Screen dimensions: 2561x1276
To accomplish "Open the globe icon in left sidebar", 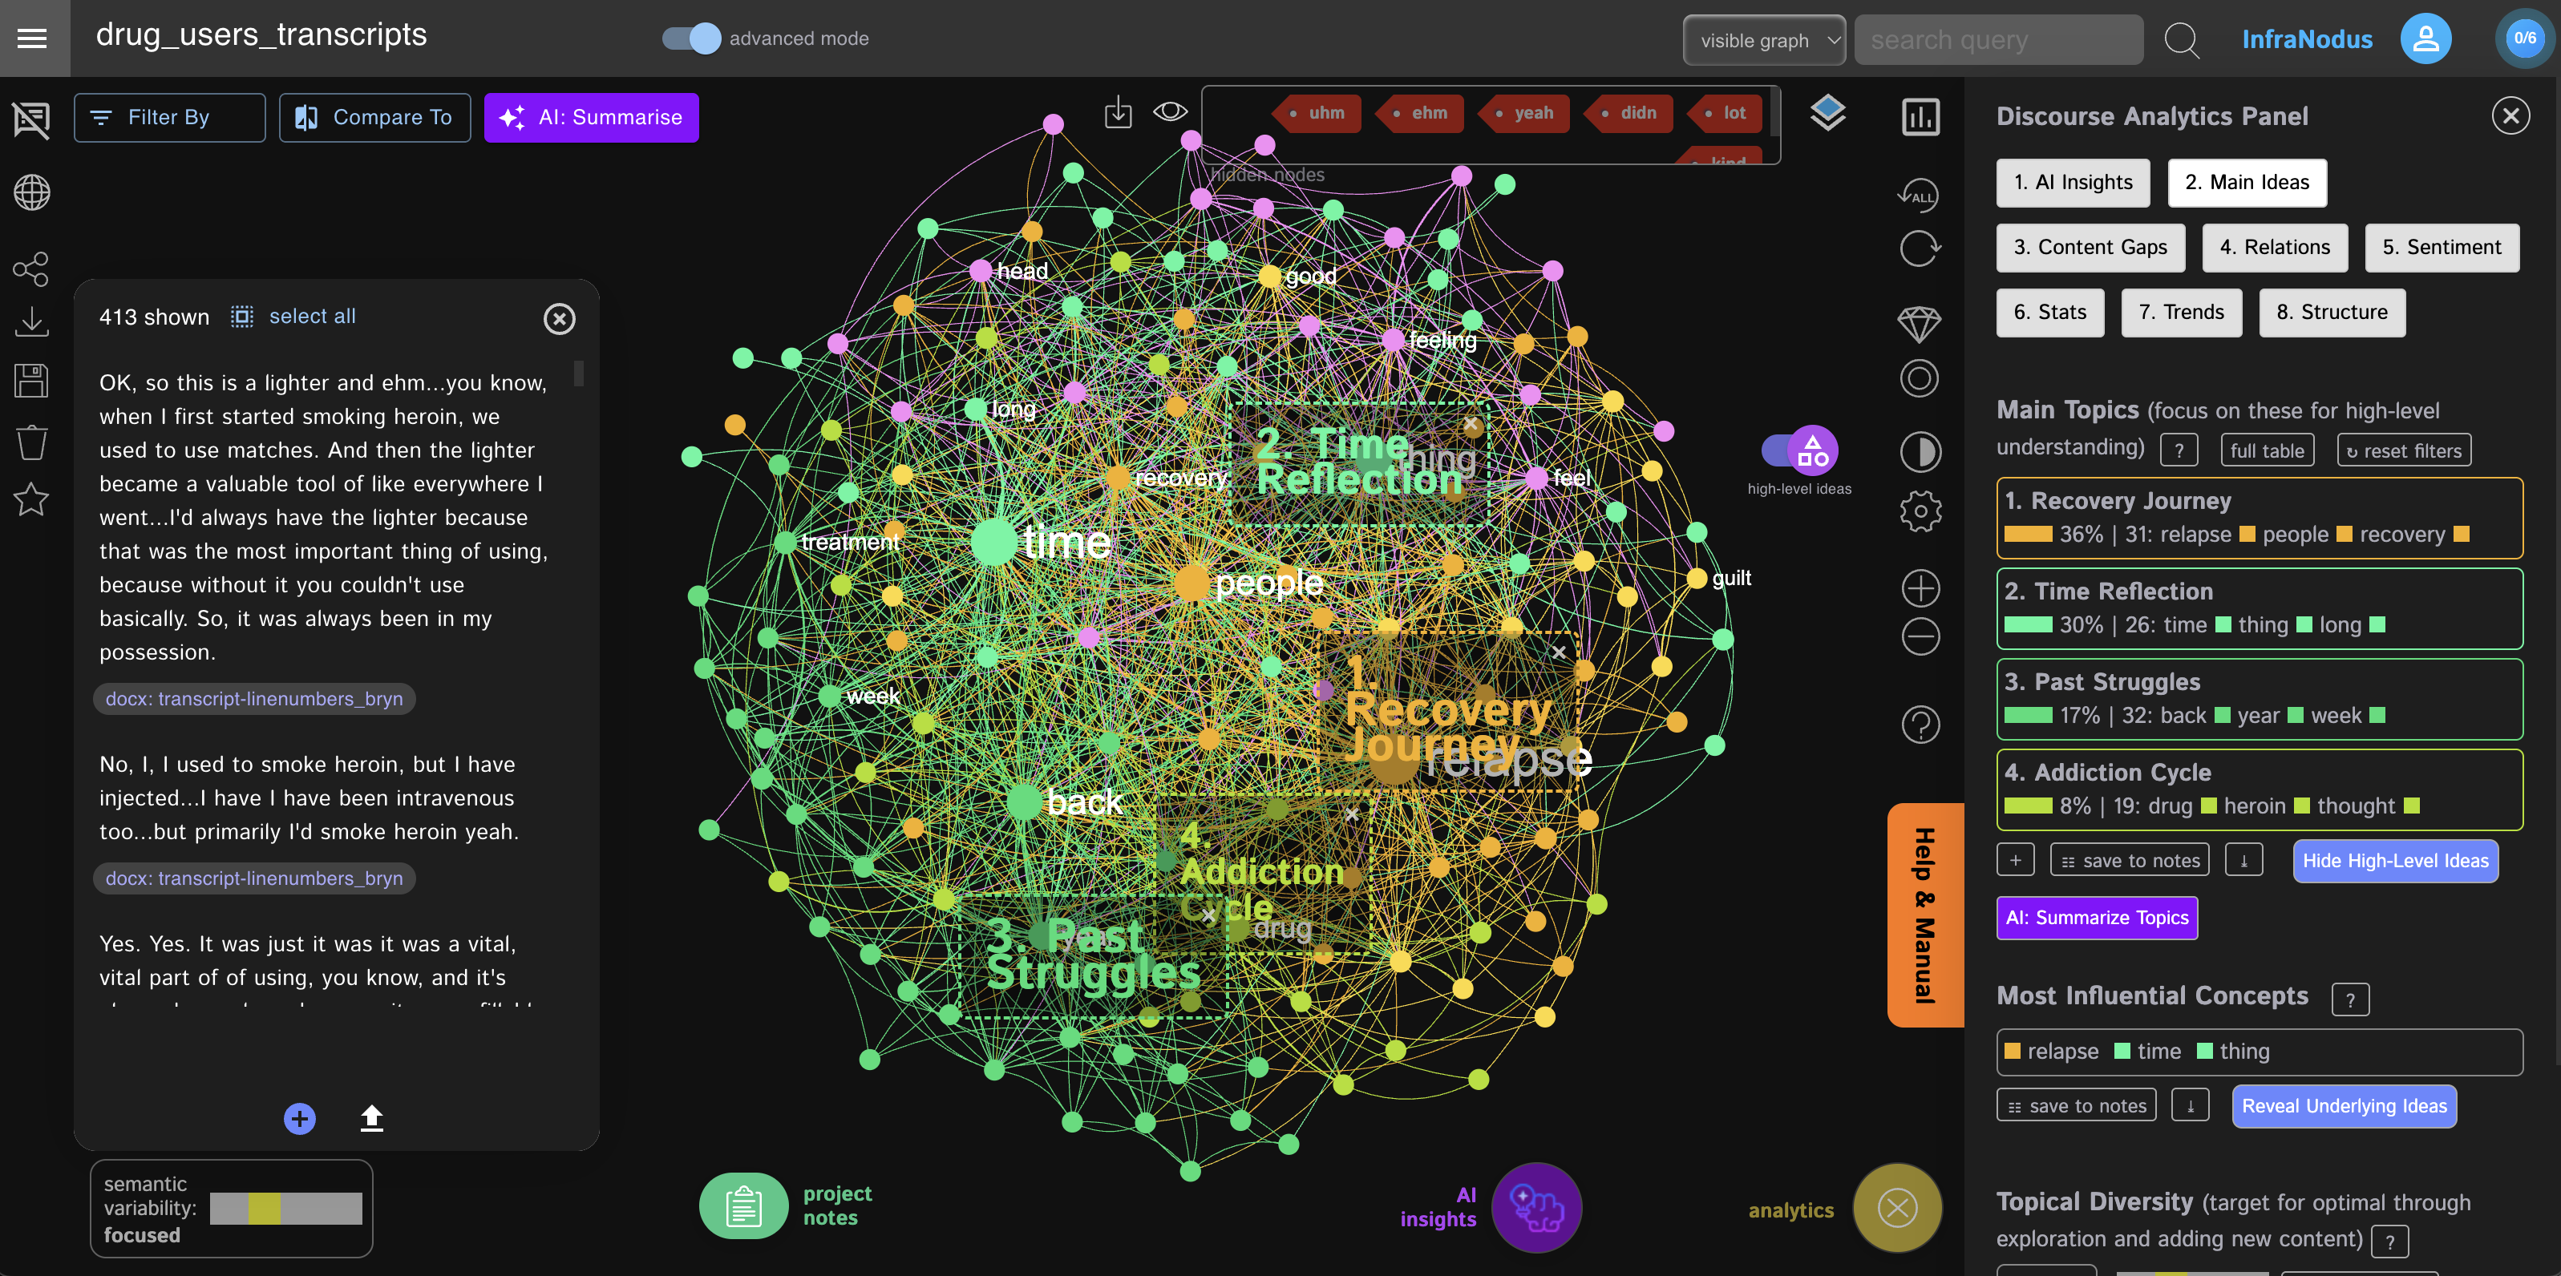I will pos(32,193).
